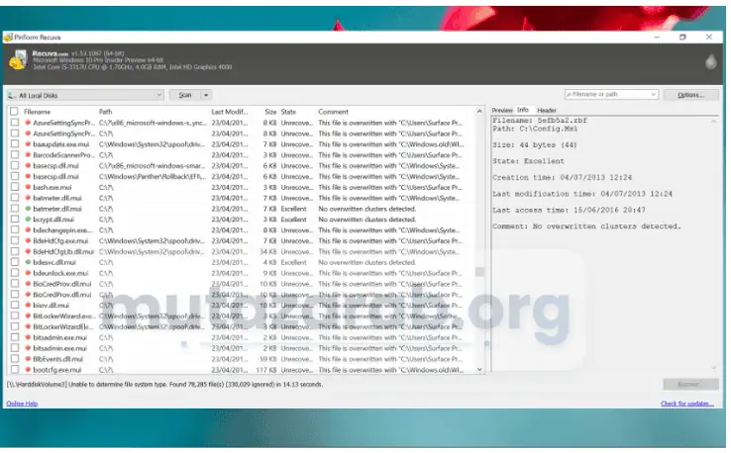The image size is (731, 453).
Task: Sort by the Size column header
Action: click(x=270, y=112)
